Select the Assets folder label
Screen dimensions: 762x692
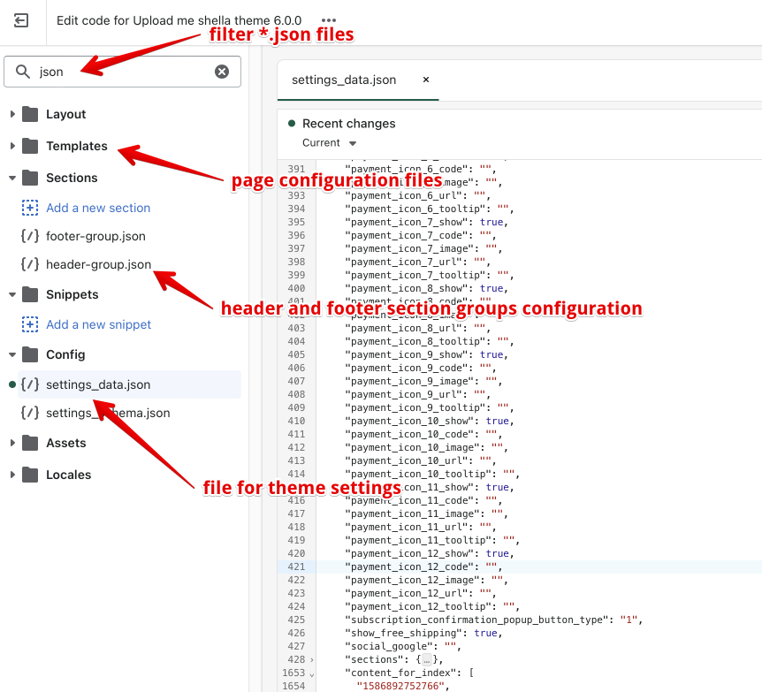pyautogui.click(x=66, y=443)
